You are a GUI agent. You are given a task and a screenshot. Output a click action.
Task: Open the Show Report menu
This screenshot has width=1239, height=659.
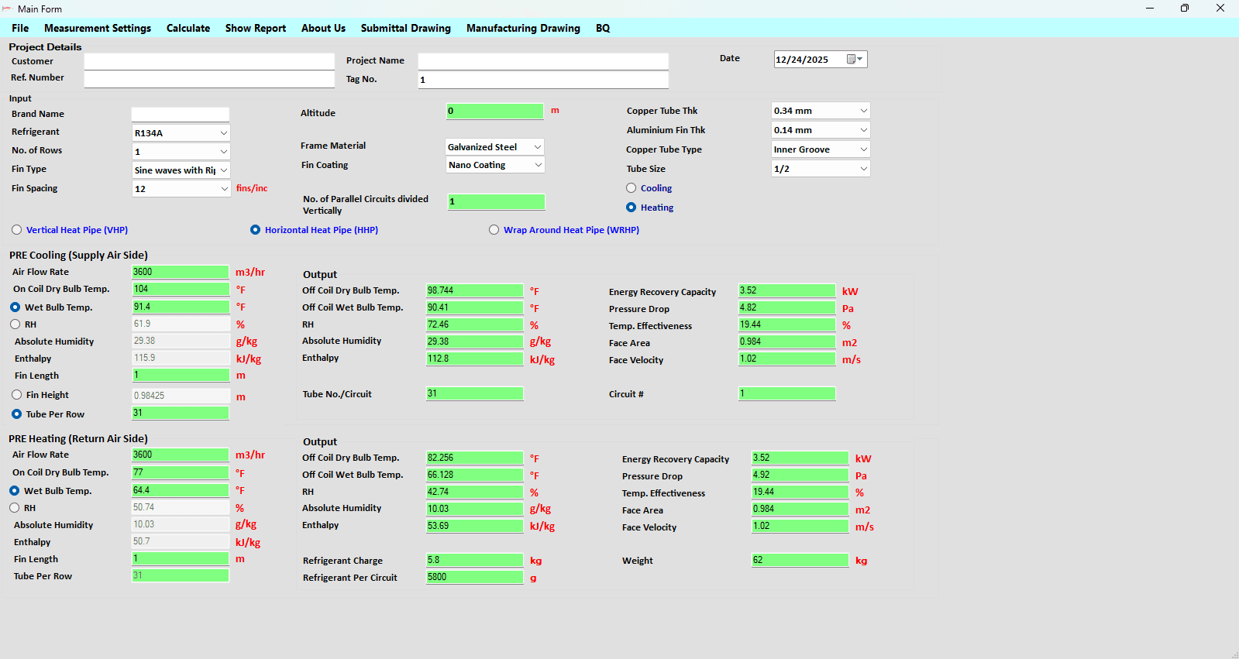click(x=256, y=28)
